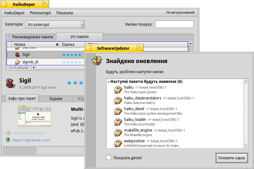Click 'haiku_devel' package name
Image resolution: width=254 pixels, height=169 pixels.
click(134, 109)
